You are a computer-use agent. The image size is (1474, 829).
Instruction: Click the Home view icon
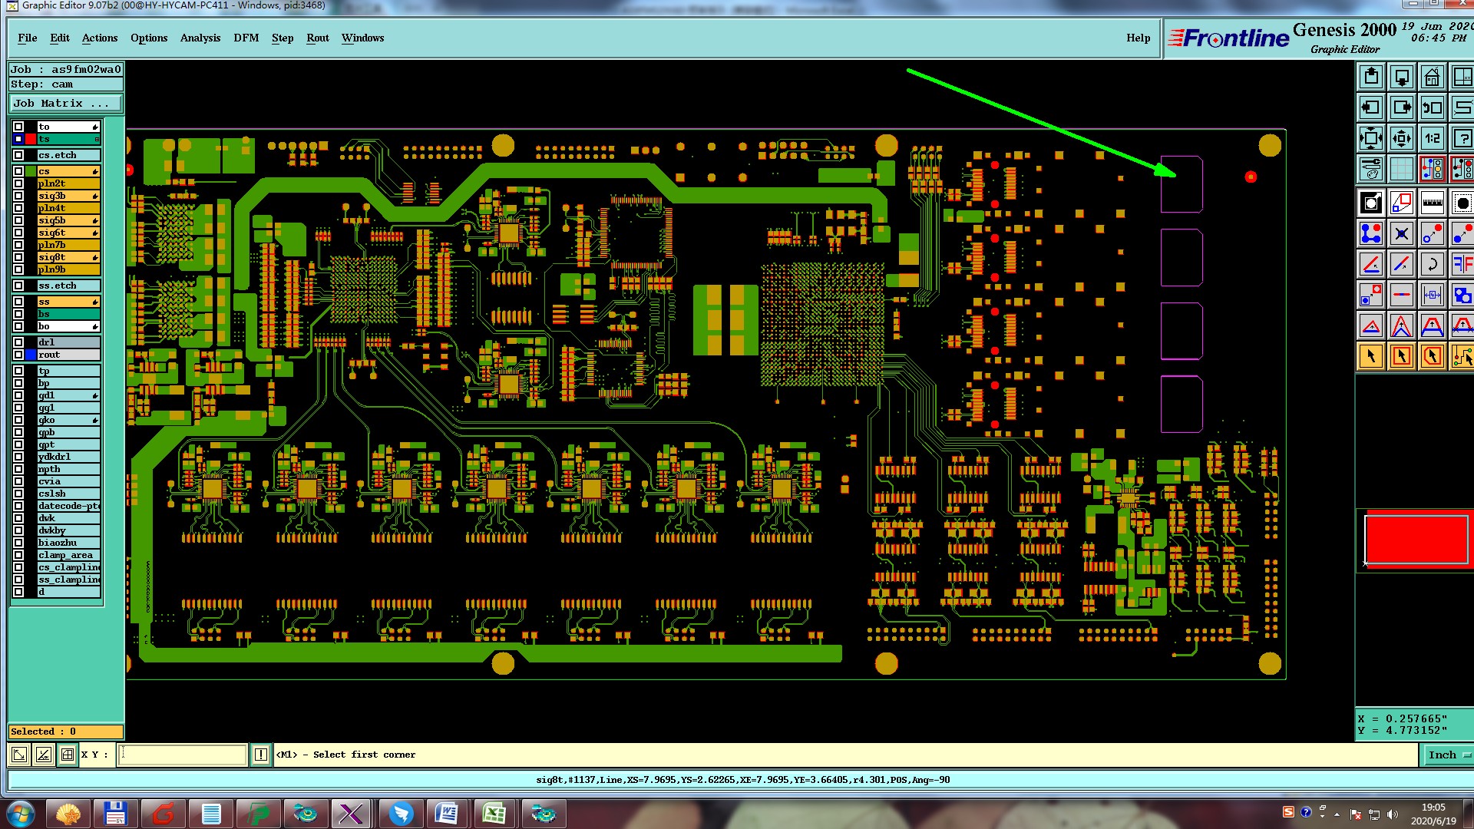1432,78
